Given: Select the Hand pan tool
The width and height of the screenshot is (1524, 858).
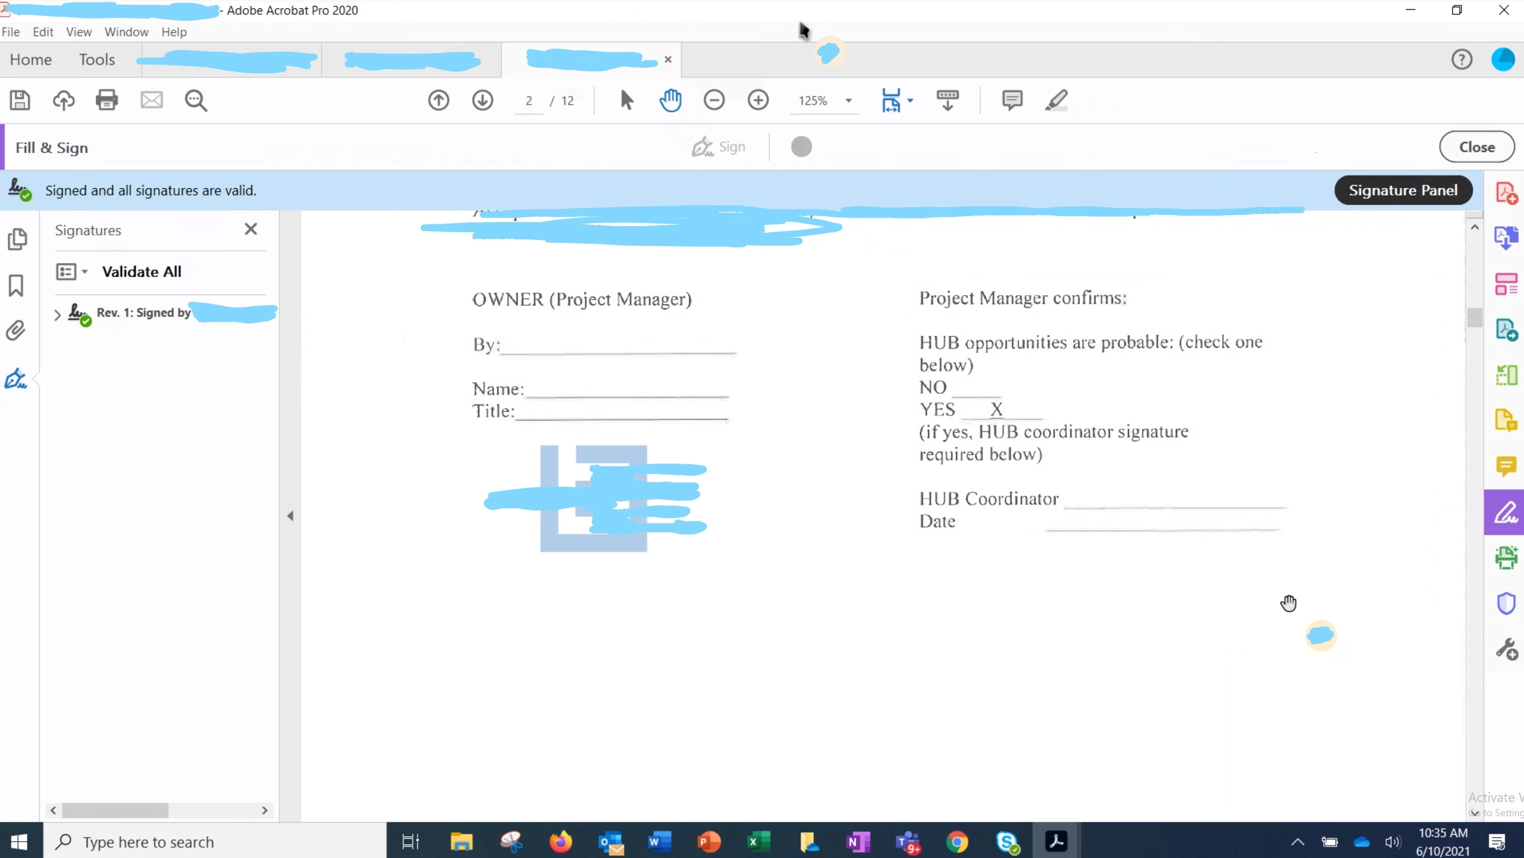Looking at the screenshot, I should pyautogui.click(x=671, y=100).
